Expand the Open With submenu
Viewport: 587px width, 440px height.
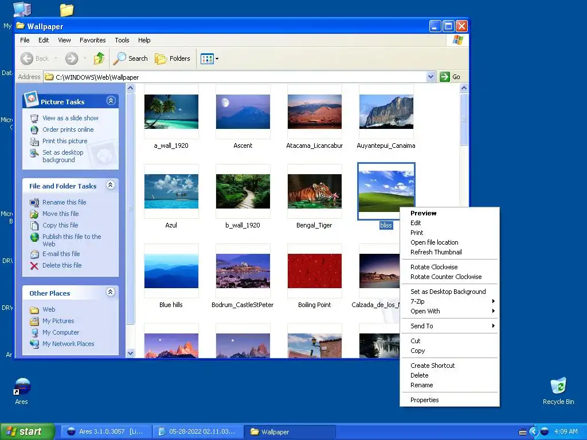coord(449,311)
